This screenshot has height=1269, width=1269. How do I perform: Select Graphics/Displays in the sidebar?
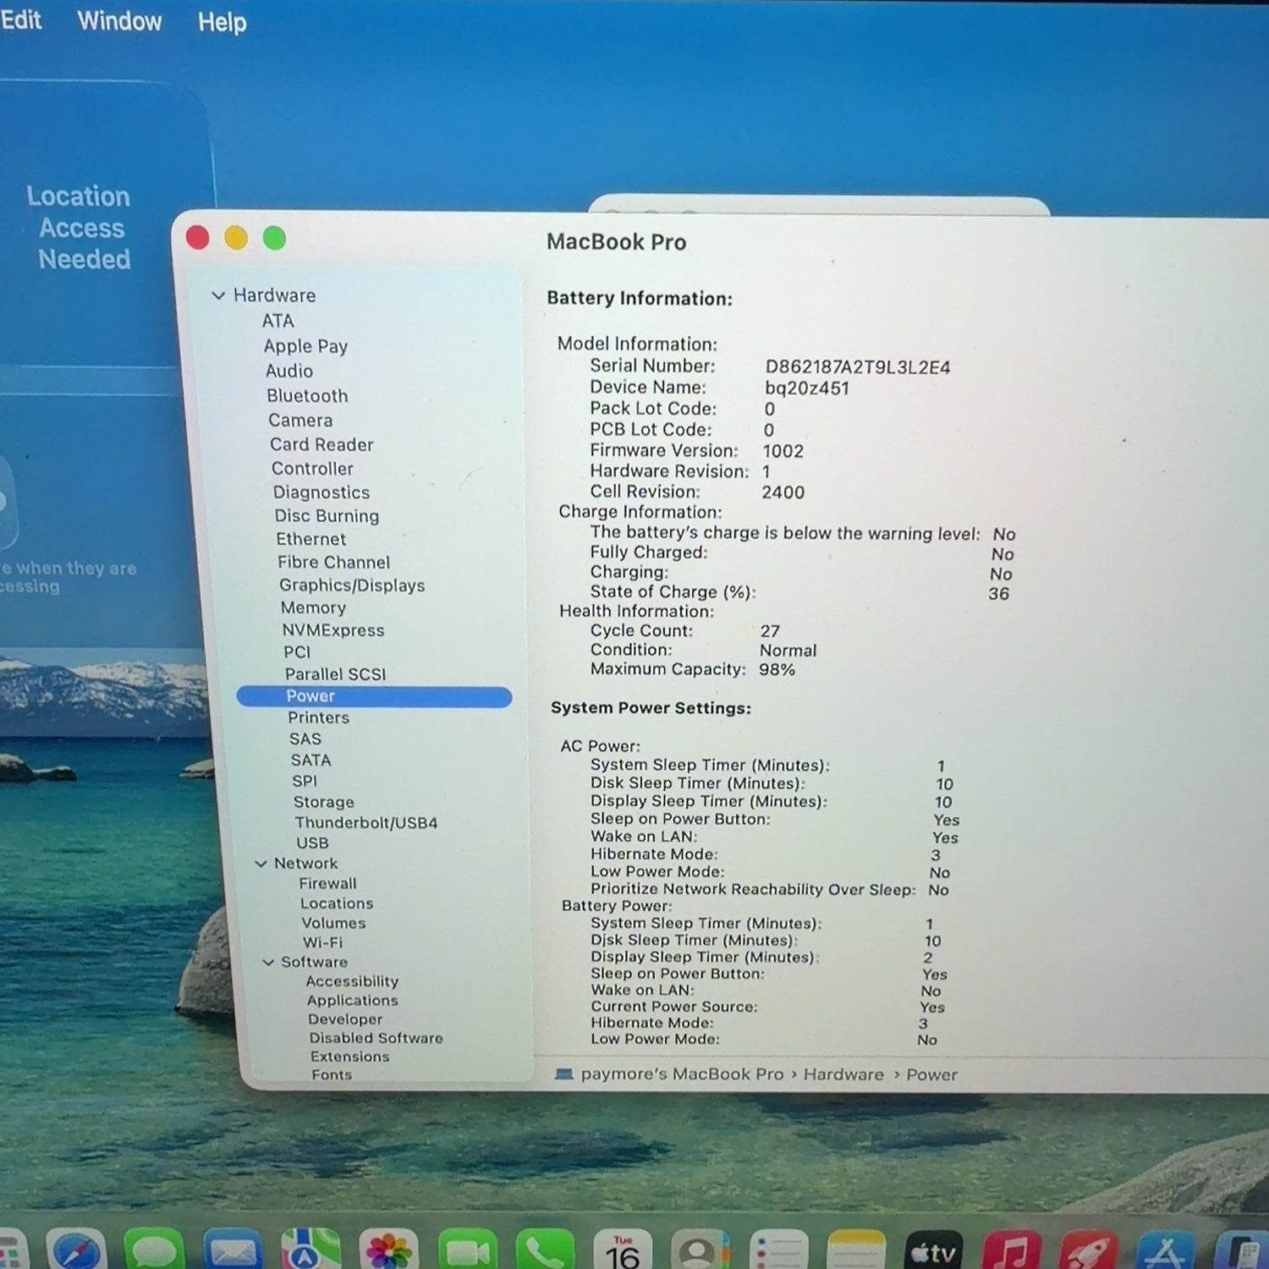pyautogui.click(x=352, y=585)
